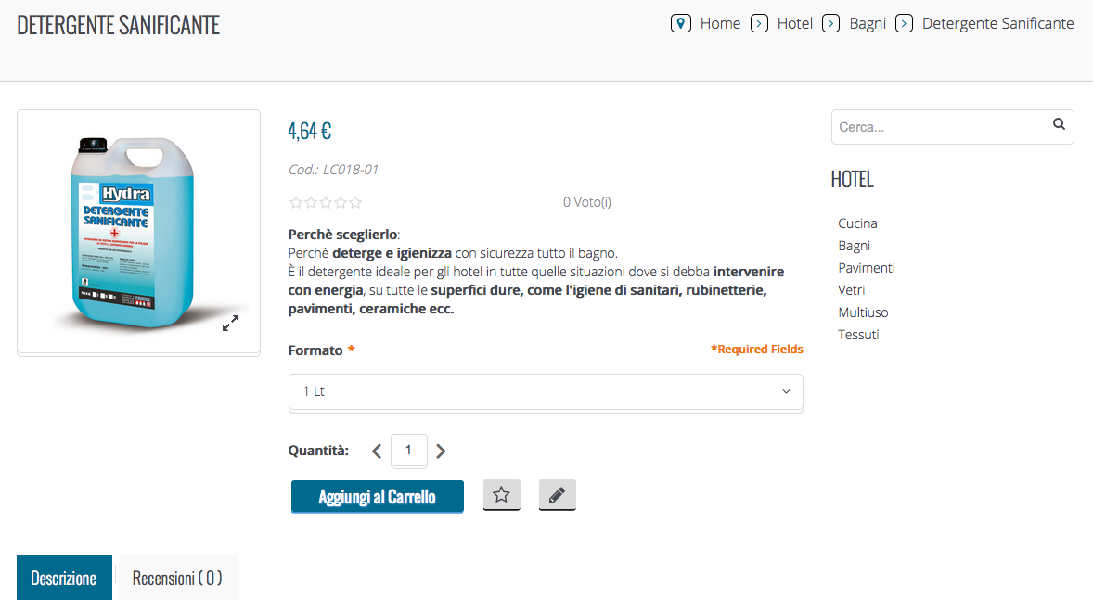
Task: Select Cucina in Hotel sidebar
Action: pyautogui.click(x=857, y=223)
